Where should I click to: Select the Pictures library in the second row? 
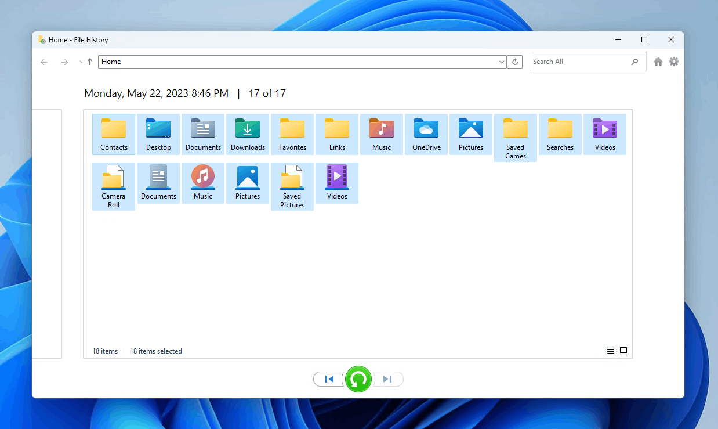coord(248,183)
